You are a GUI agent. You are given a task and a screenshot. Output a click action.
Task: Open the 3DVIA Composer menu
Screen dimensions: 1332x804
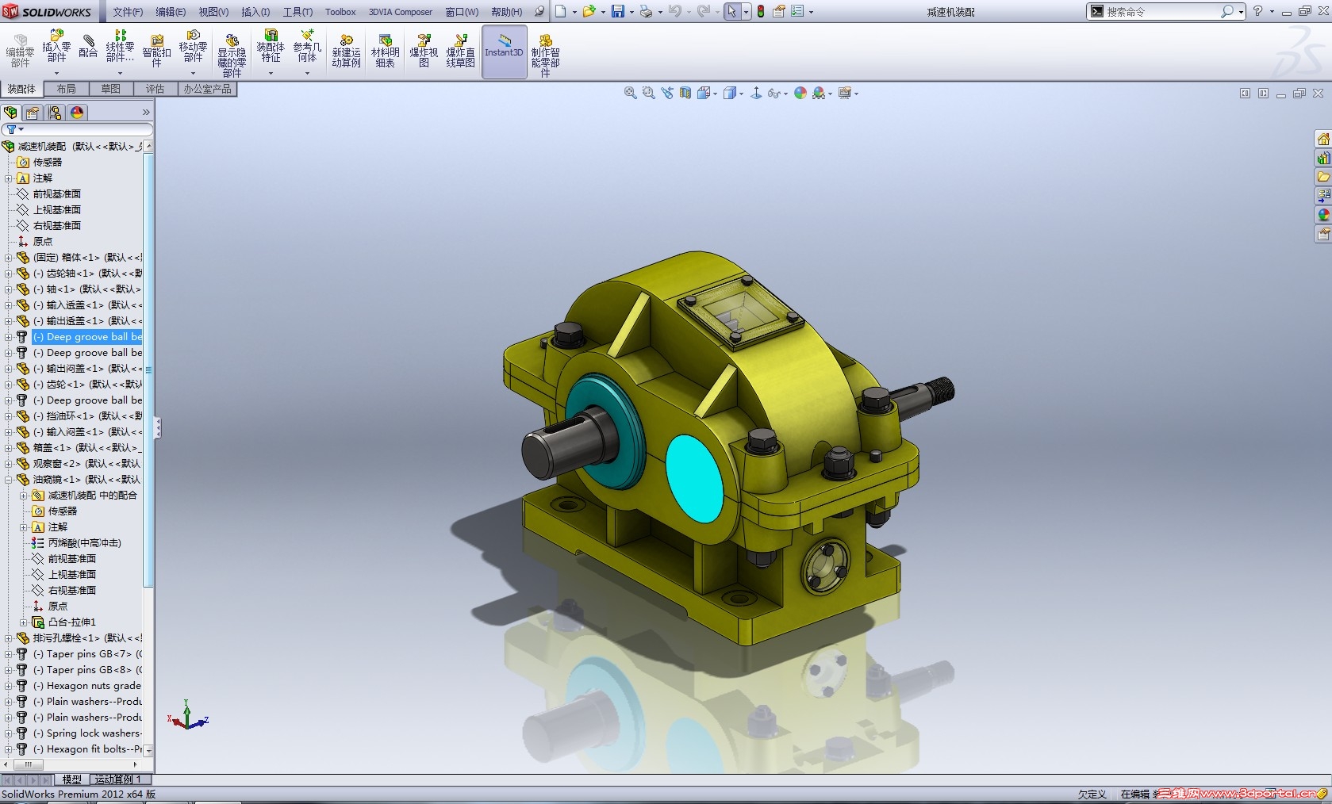click(x=401, y=12)
